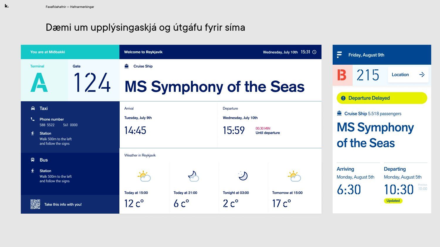Click the walking person icon under Bus
440x247 pixels.
[x=33, y=171]
